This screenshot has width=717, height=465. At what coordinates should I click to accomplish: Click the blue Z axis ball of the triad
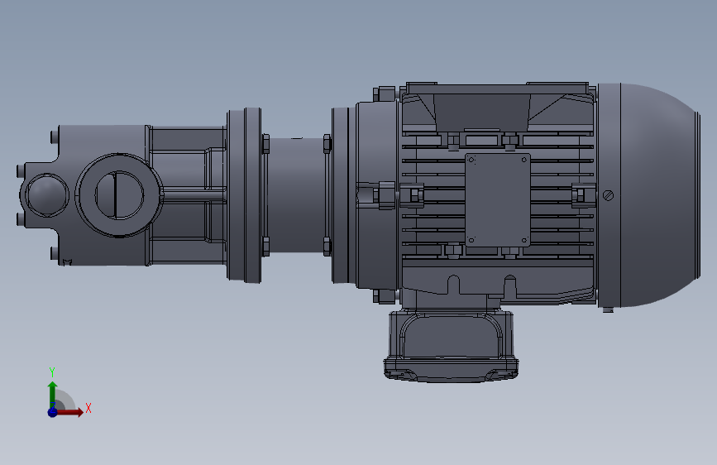pyautogui.click(x=52, y=412)
